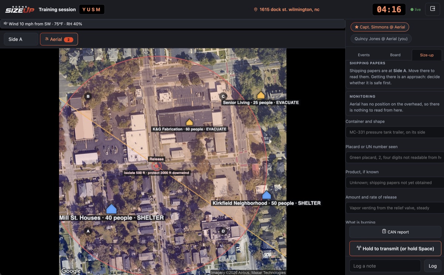444x275 pixels.
Task: Click the Kirkfield Neighborhood house marker
Action: click(x=266, y=195)
